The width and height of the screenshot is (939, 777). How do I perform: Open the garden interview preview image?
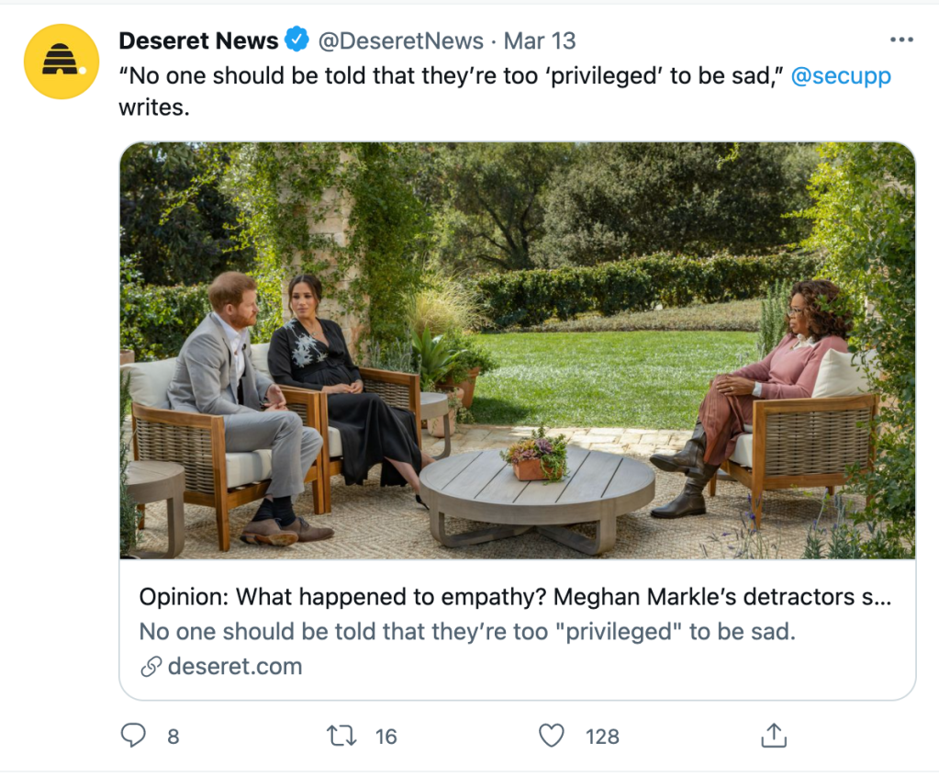tap(518, 350)
